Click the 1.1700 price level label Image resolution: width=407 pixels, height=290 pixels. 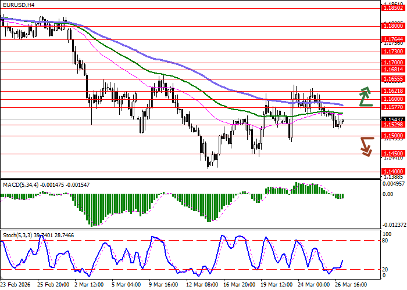pos(393,62)
